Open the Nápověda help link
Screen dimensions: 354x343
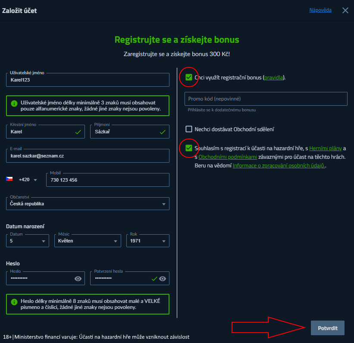coord(320,10)
